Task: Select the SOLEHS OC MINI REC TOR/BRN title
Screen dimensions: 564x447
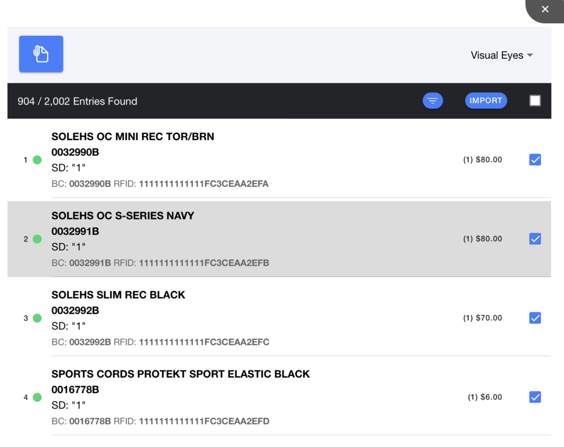Action: pyautogui.click(x=133, y=137)
